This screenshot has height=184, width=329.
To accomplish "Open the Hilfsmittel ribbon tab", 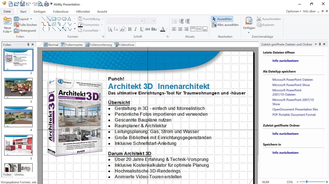I will 83,12.
